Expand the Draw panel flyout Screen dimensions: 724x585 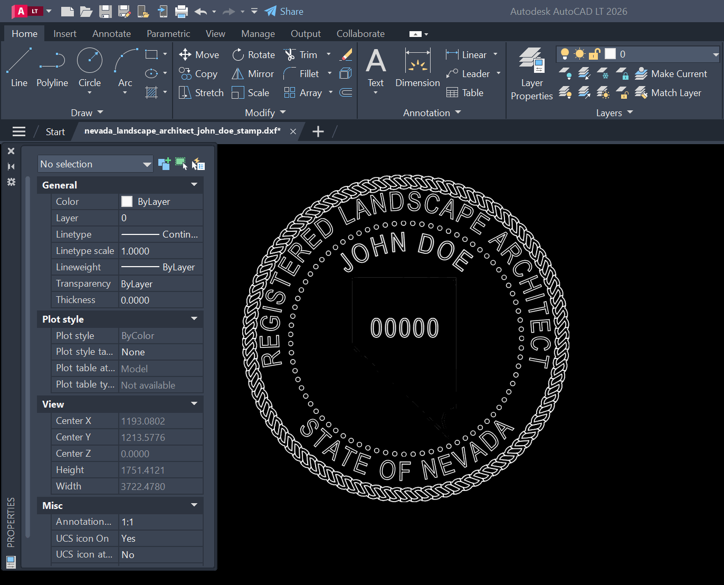tap(87, 112)
